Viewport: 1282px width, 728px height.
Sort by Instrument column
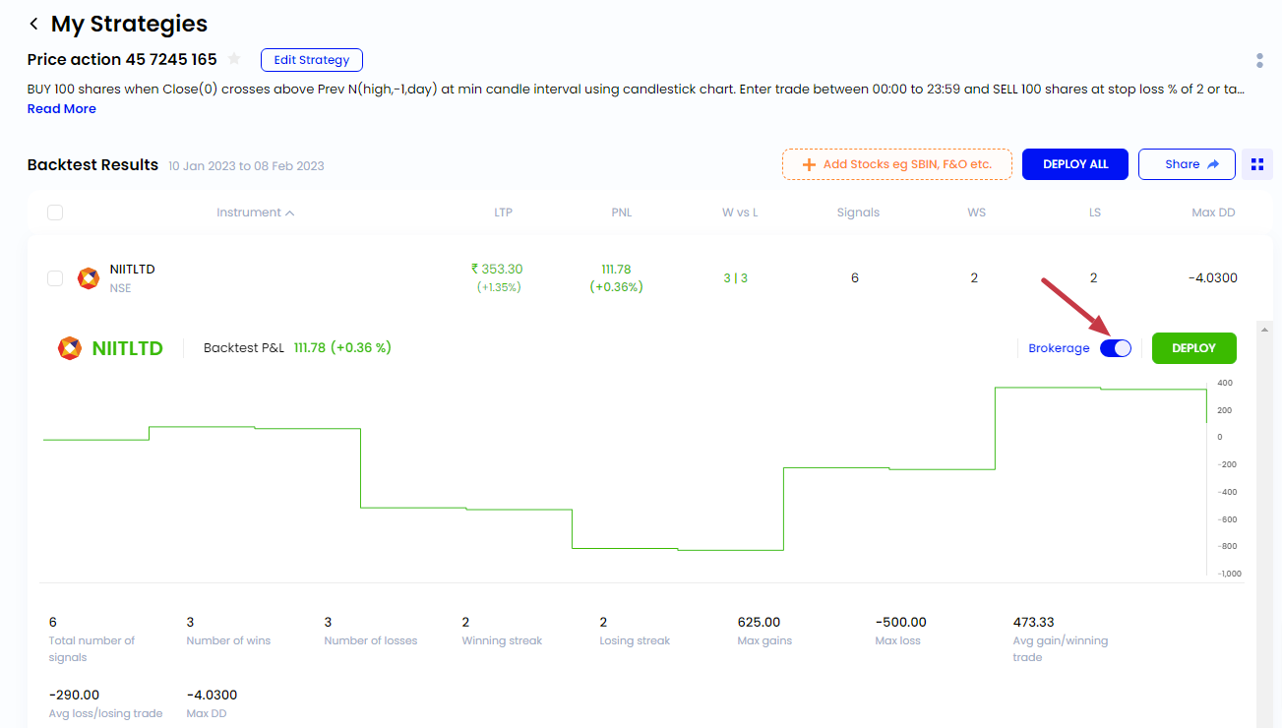tap(255, 212)
